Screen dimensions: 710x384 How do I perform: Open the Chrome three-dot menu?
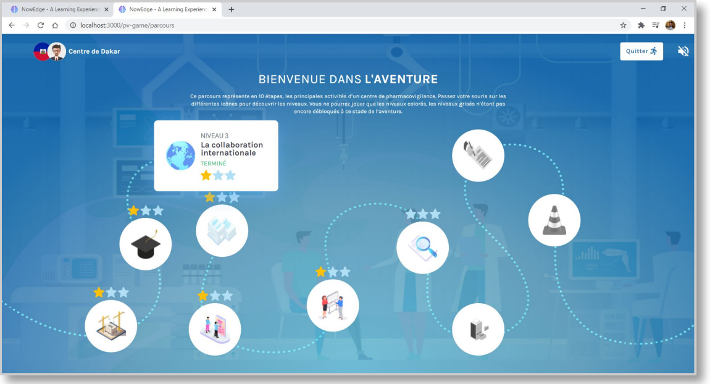tap(685, 25)
